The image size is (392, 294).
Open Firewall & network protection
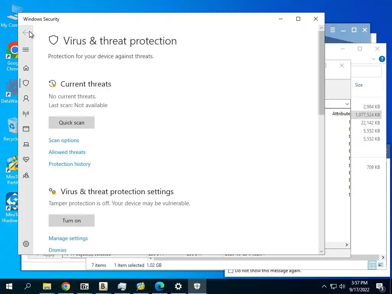26,114
